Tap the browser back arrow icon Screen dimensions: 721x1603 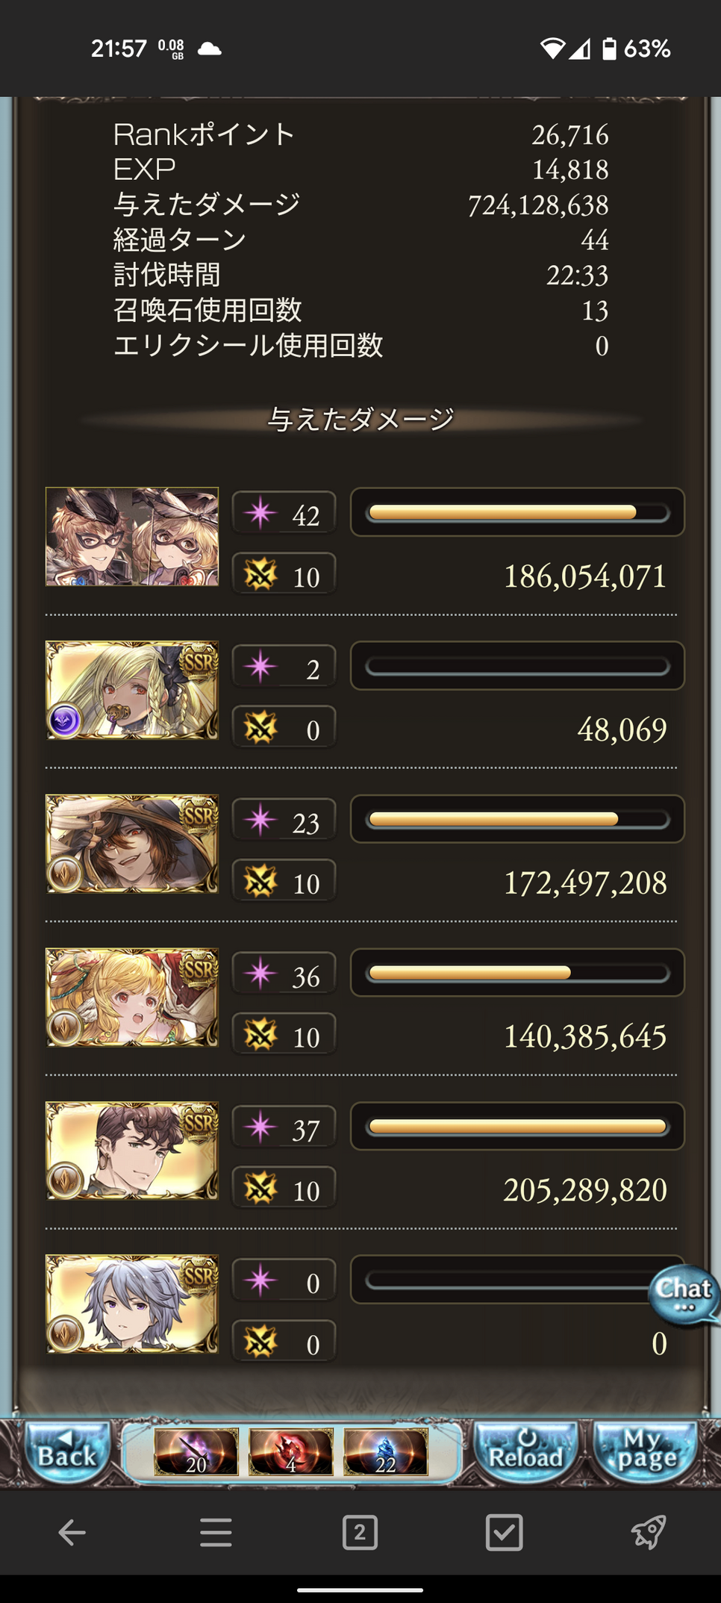[72, 1533]
